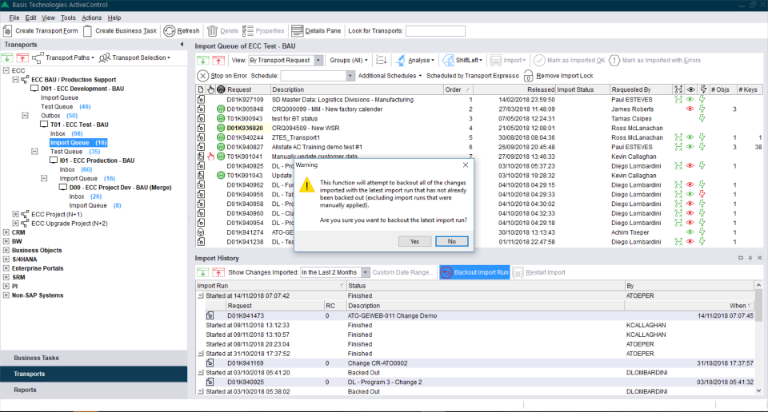
Task: Select Test Queue (46) tree item
Action: 66,106
